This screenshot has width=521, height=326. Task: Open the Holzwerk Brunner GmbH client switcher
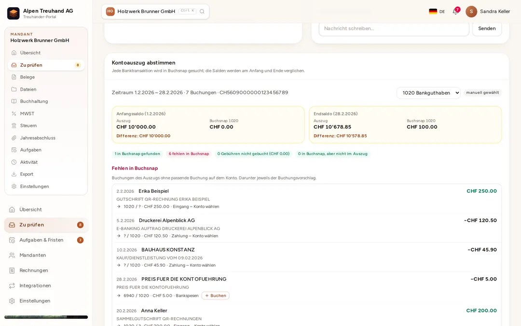coord(155,11)
